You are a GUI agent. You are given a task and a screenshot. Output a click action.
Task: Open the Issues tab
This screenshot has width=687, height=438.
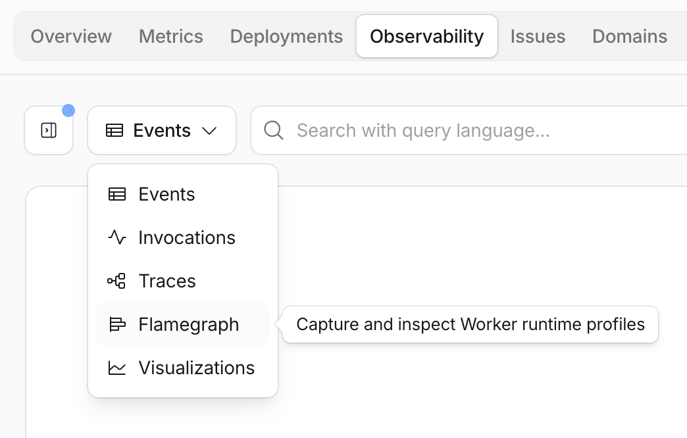click(538, 36)
